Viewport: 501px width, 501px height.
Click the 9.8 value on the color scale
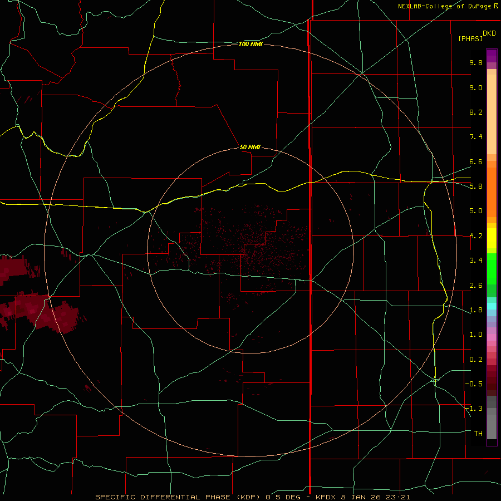476,62
